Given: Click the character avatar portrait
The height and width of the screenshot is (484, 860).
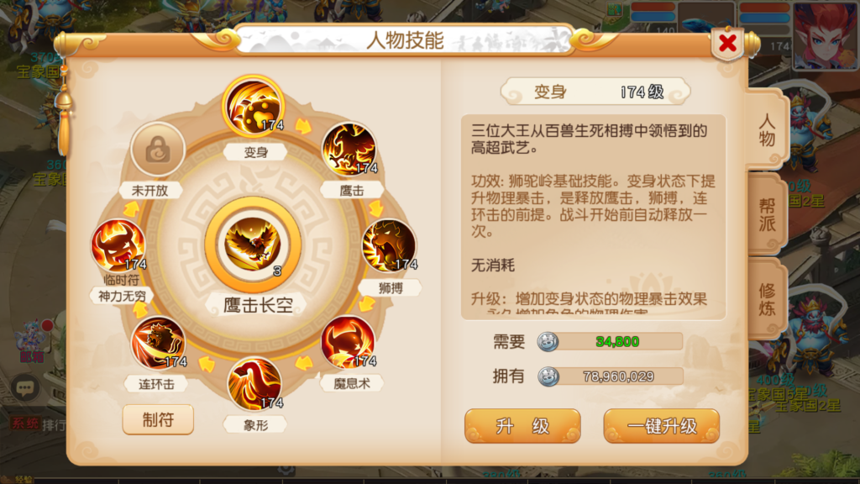Looking at the screenshot, I should (x=825, y=35).
